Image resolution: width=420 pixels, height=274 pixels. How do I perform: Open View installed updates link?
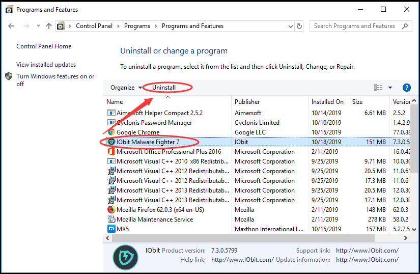46,65
